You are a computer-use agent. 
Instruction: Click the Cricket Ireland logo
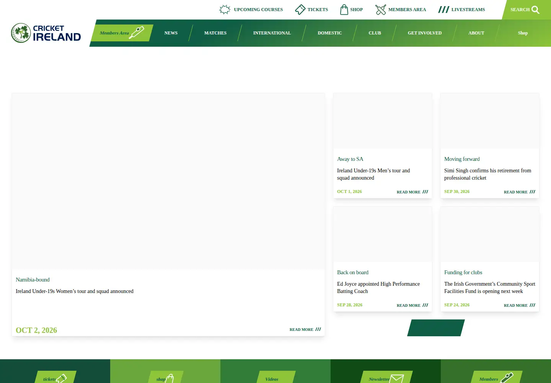coord(46,33)
